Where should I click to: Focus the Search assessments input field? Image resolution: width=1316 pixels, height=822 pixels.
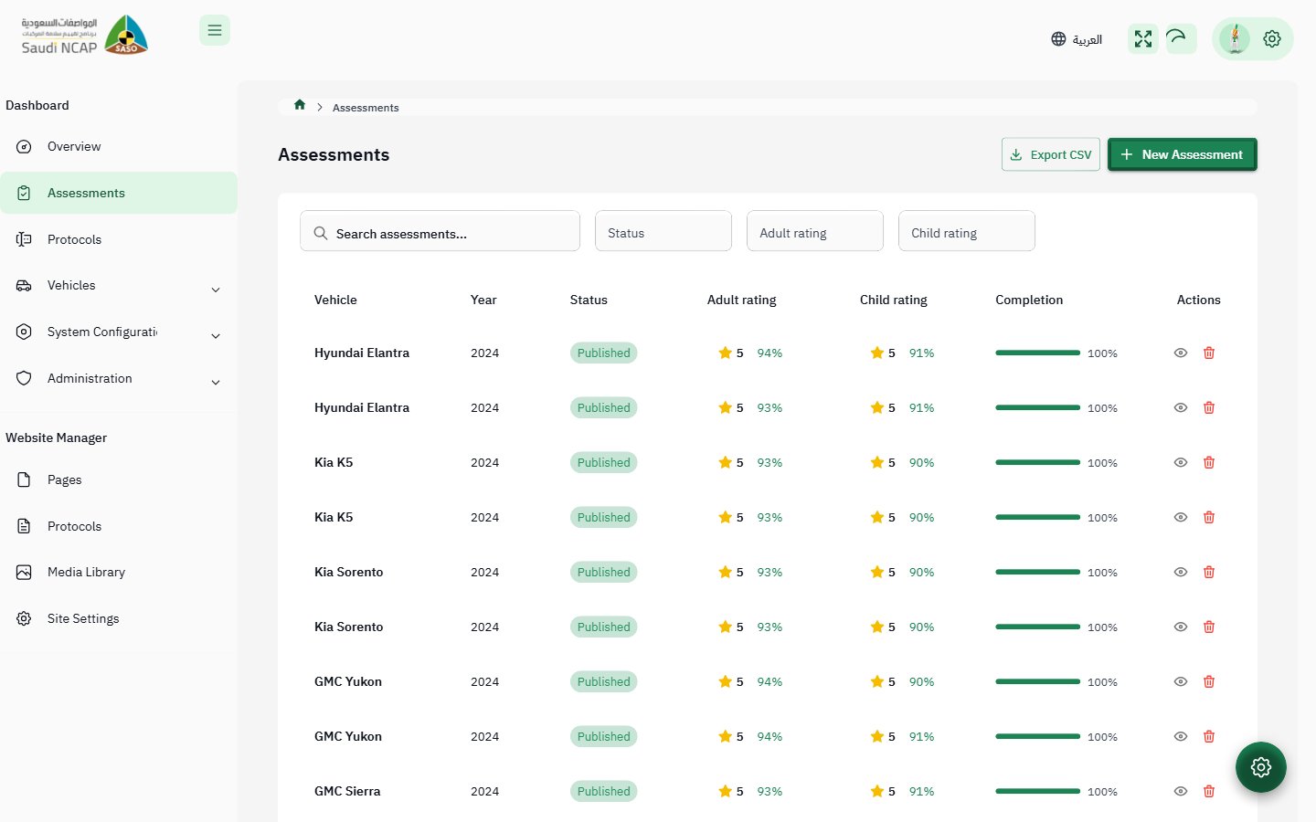(x=440, y=231)
